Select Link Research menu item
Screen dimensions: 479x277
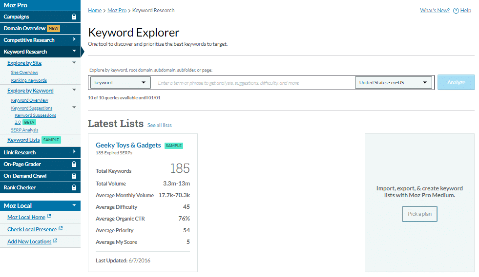click(40, 152)
